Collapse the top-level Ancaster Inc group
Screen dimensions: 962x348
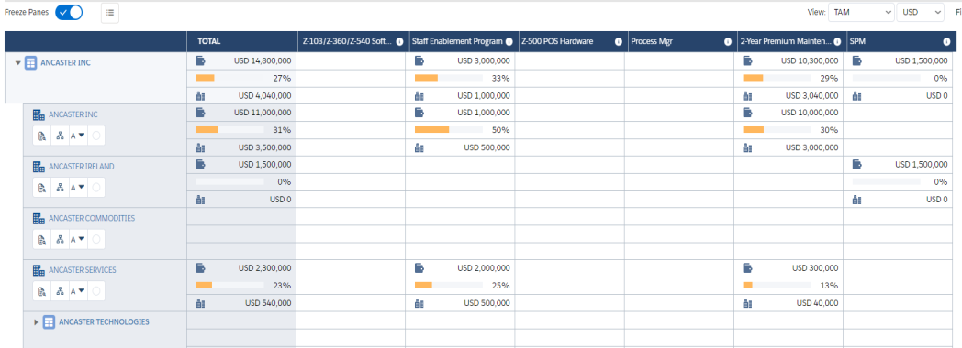17,63
